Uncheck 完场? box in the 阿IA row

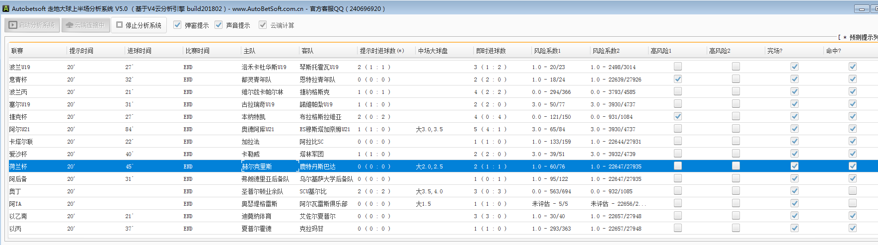pos(795,203)
